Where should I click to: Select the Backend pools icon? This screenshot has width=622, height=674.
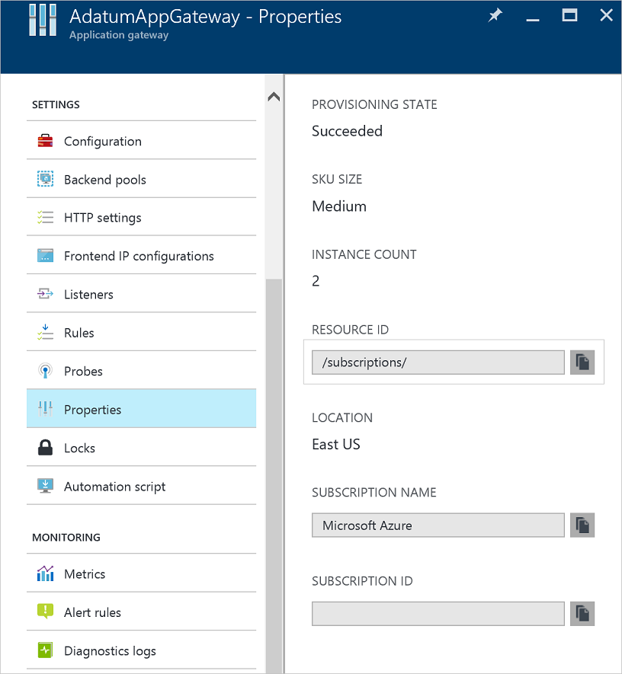[x=46, y=180]
